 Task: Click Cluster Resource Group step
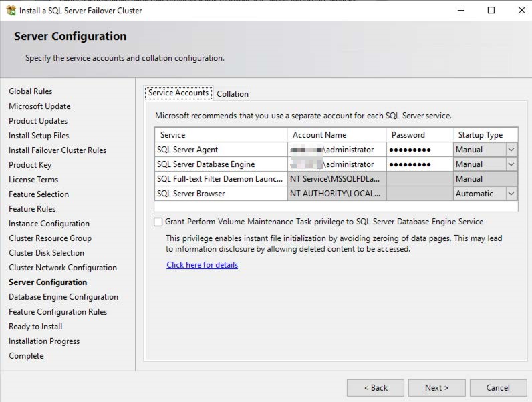[50, 238]
